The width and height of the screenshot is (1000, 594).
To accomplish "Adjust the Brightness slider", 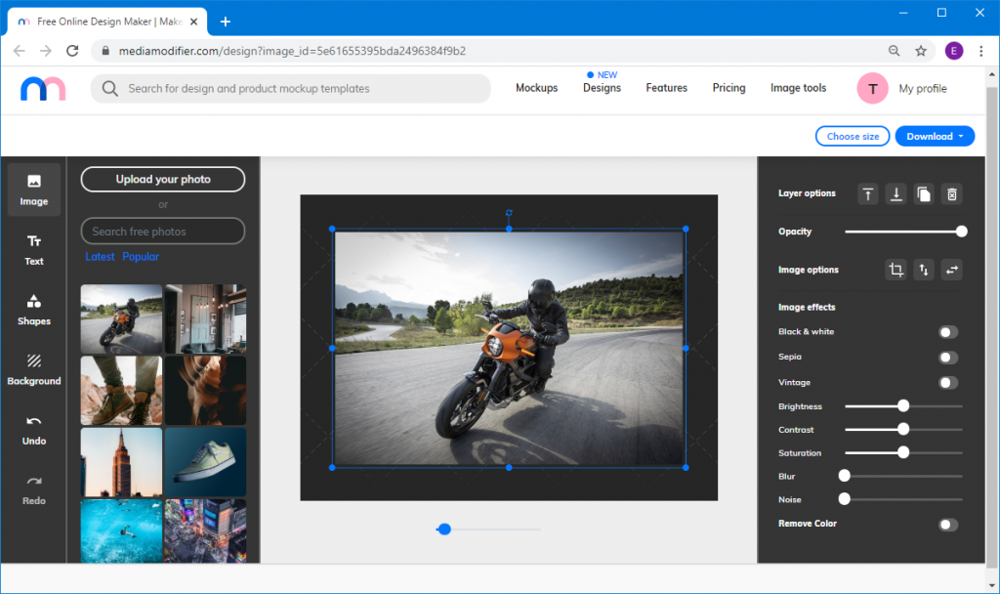I will pyautogui.click(x=901, y=405).
